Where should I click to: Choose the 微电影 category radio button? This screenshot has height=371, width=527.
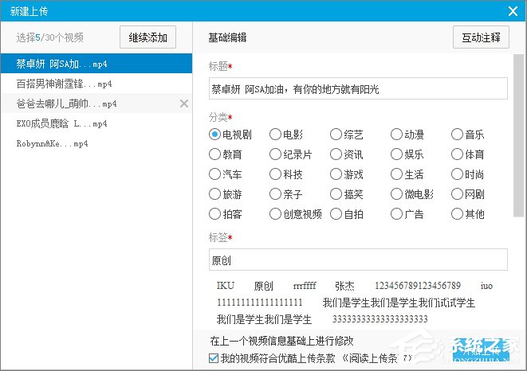(x=396, y=194)
